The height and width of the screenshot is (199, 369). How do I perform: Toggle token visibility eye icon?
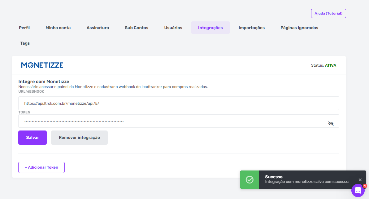click(x=331, y=123)
